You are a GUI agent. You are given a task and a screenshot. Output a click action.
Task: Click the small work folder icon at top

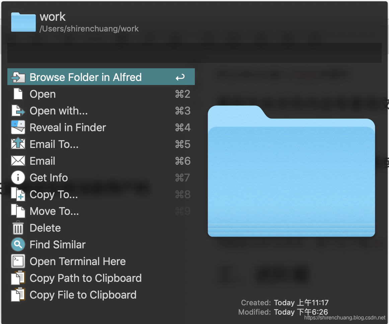coord(23,22)
